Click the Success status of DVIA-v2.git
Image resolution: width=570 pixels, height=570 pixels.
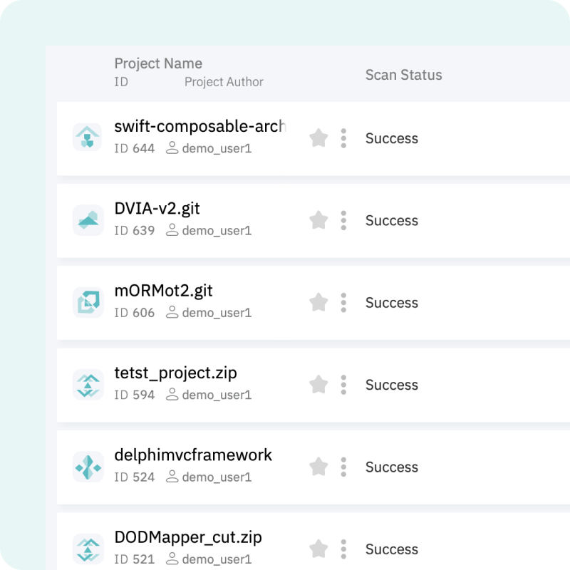point(391,220)
